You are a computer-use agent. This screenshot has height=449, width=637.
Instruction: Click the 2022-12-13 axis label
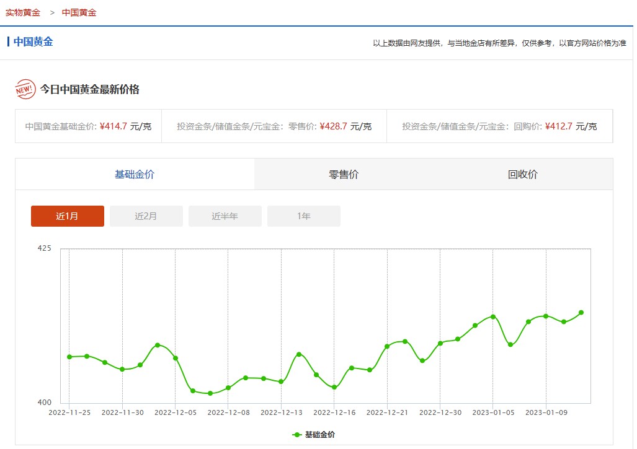[282, 412]
